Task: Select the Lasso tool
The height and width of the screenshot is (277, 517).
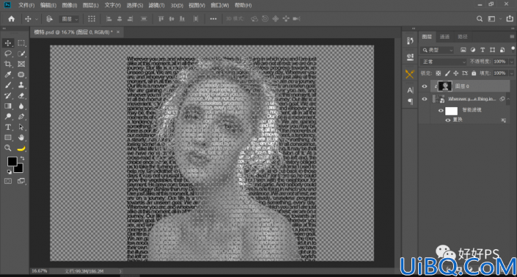Action: pyautogui.click(x=8, y=53)
